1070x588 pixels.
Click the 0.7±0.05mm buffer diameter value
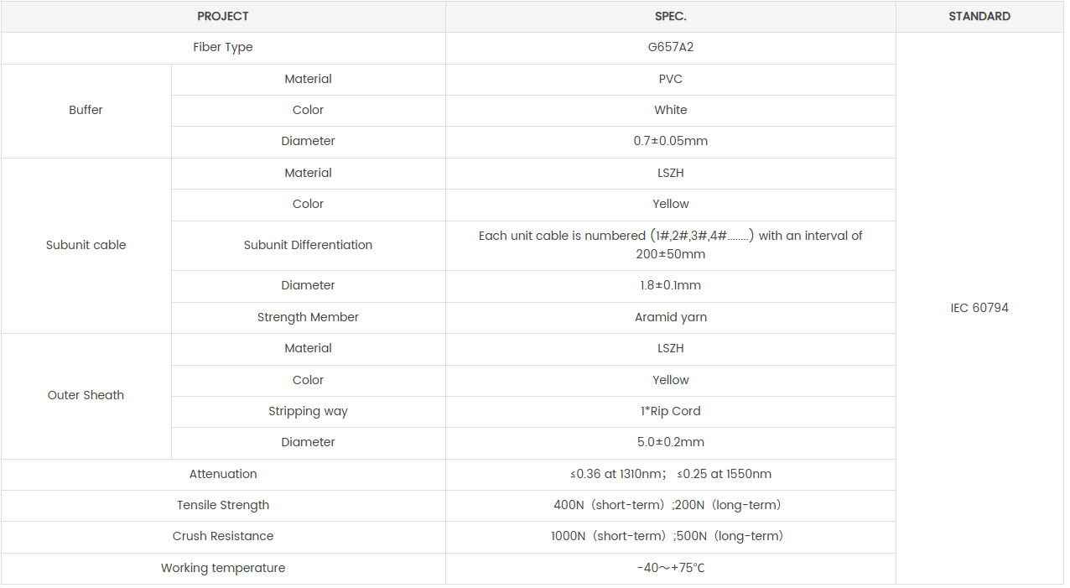[670, 141]
